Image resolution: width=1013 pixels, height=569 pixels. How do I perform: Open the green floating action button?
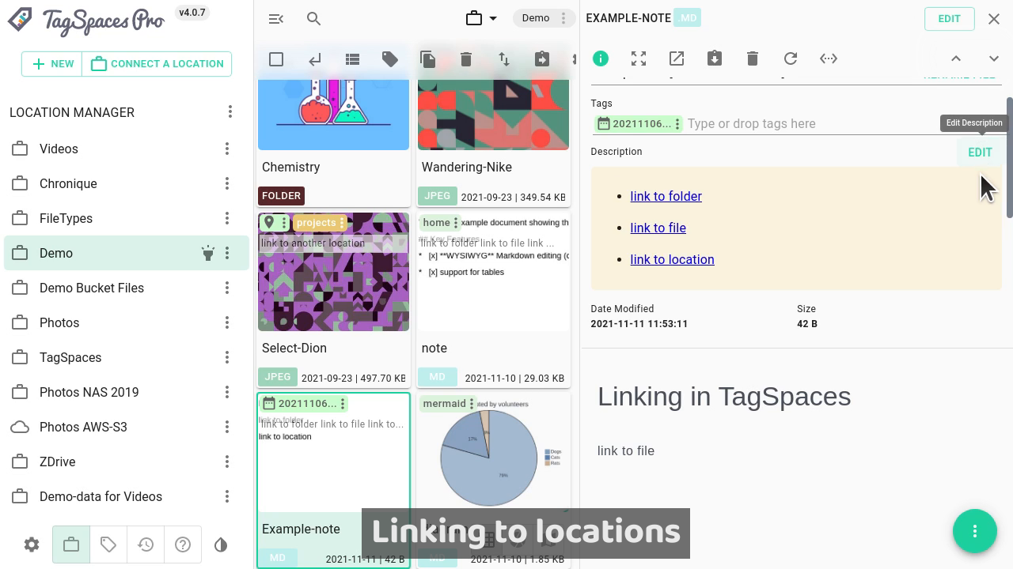point(975,531)
